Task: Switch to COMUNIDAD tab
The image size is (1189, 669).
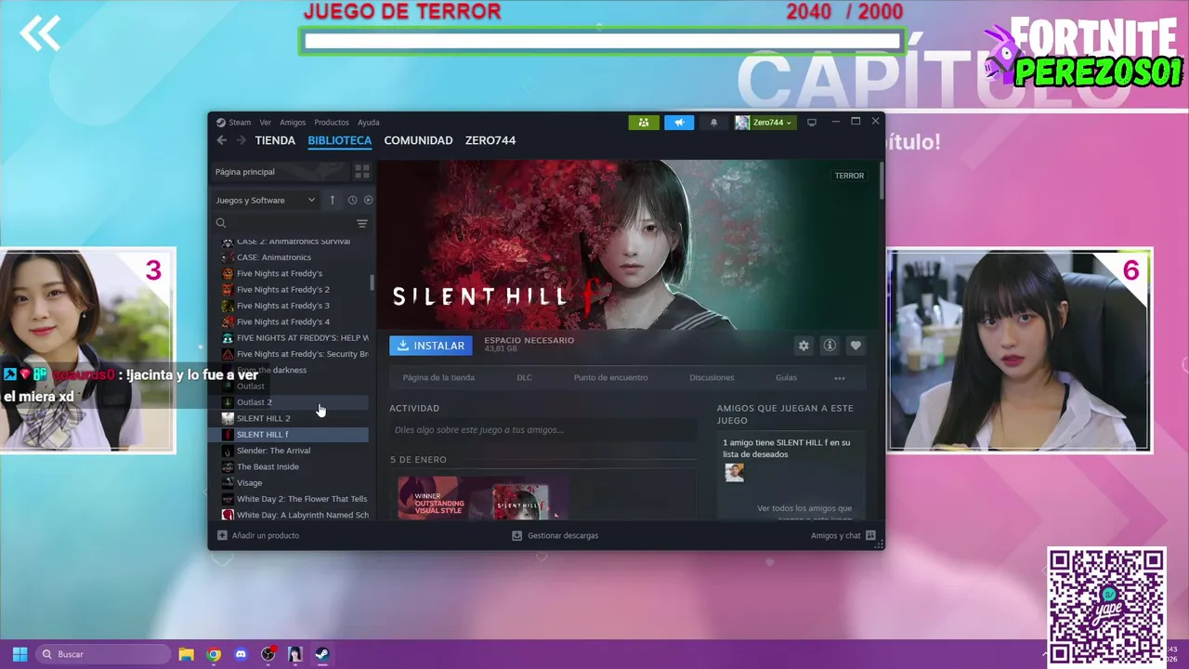Action: (418, 140)
